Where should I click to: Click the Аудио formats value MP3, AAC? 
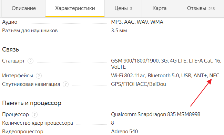[x=137, y=22]
